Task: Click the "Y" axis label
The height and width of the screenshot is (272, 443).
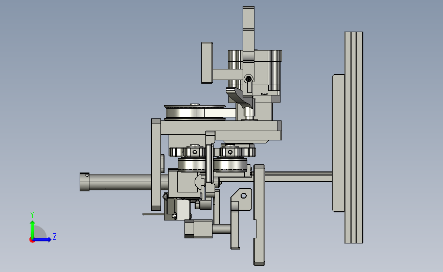Action: [32, 215]
